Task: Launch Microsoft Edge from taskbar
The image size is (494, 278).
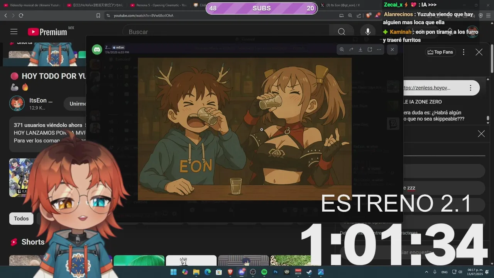Action: 208,272
